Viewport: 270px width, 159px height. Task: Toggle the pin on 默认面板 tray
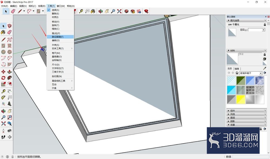click(x=266, y=17)
